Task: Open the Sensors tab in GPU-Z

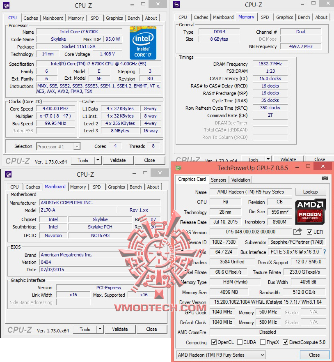Action: click(219, 180)
